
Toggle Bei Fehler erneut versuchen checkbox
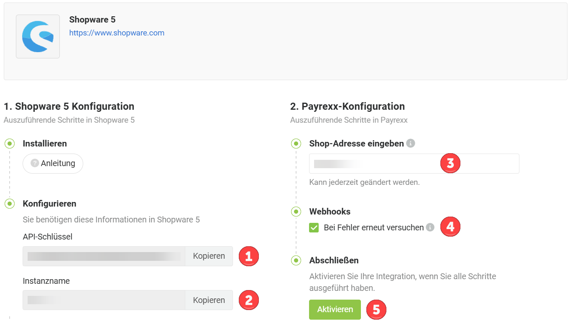(314, 228)
